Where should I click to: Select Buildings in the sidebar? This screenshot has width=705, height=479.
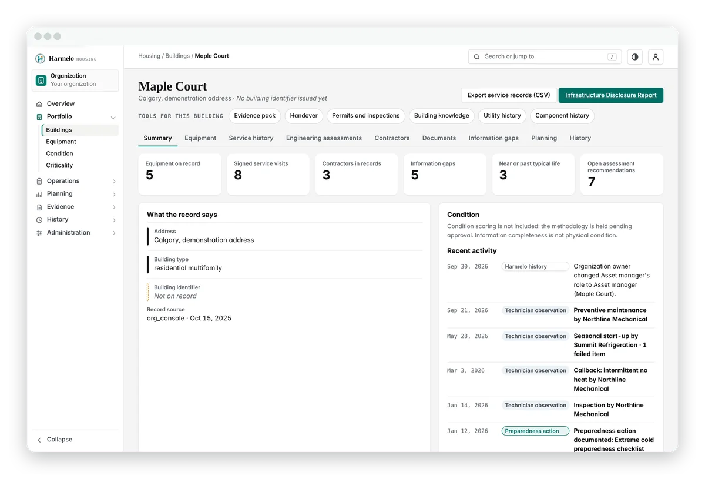[80, 130]
